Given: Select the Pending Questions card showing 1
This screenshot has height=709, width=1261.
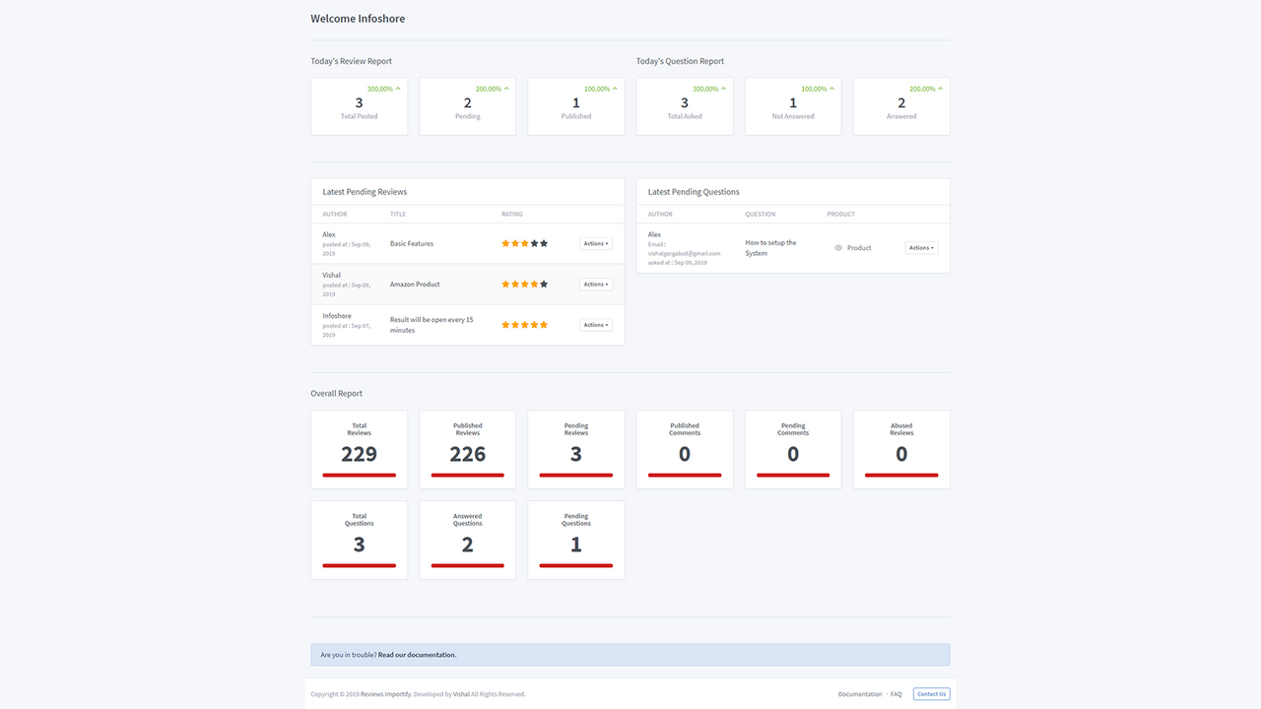Looking at the screenshot, I should [575, 540].
